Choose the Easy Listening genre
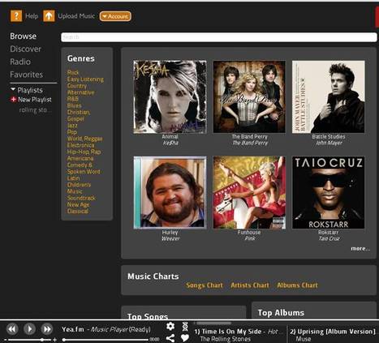379x343 pixels. pos(85,79)
